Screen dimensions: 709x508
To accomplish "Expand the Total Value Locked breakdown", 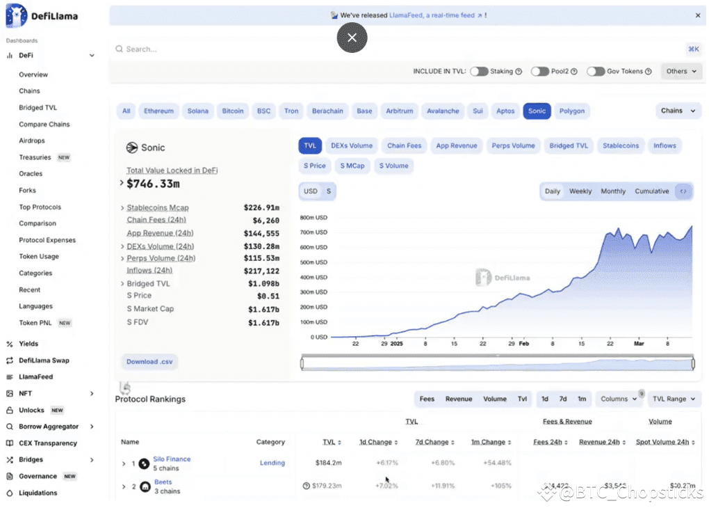I will coord(121,183).
